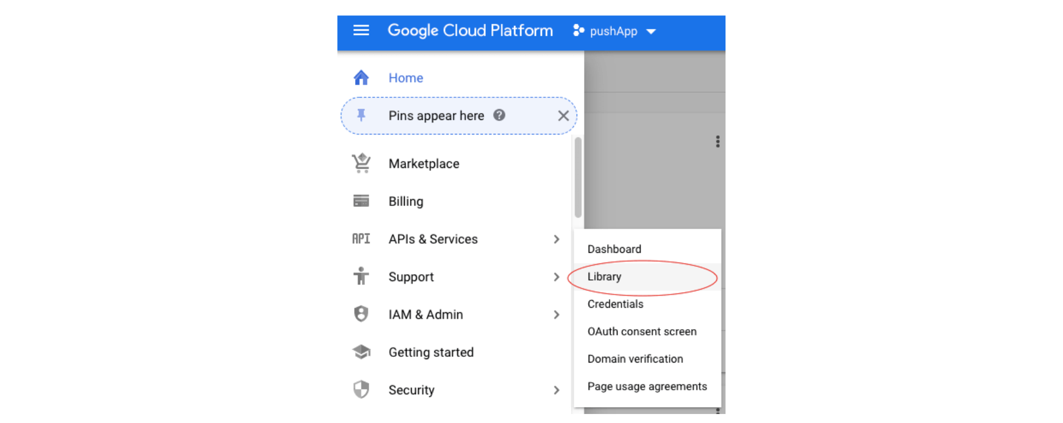Click the Support person icon

[x=361, y=277]
